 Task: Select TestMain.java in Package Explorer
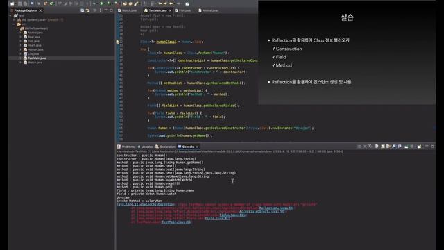click(37, 58)
